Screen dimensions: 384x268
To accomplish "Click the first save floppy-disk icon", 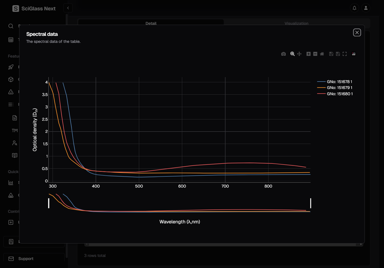I will 331,54.
